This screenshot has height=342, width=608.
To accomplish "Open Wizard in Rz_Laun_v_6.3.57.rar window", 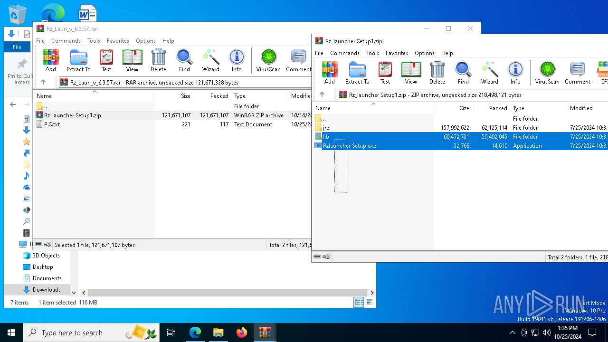I will point(210,60).
